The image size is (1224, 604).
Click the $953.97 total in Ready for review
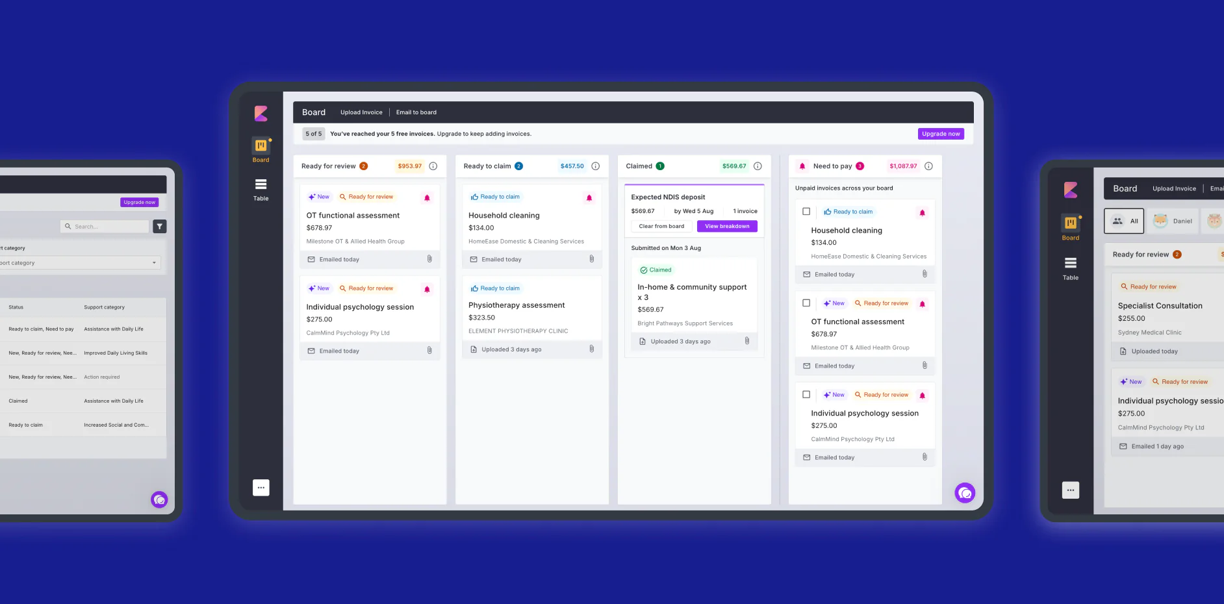click(410, 166)
